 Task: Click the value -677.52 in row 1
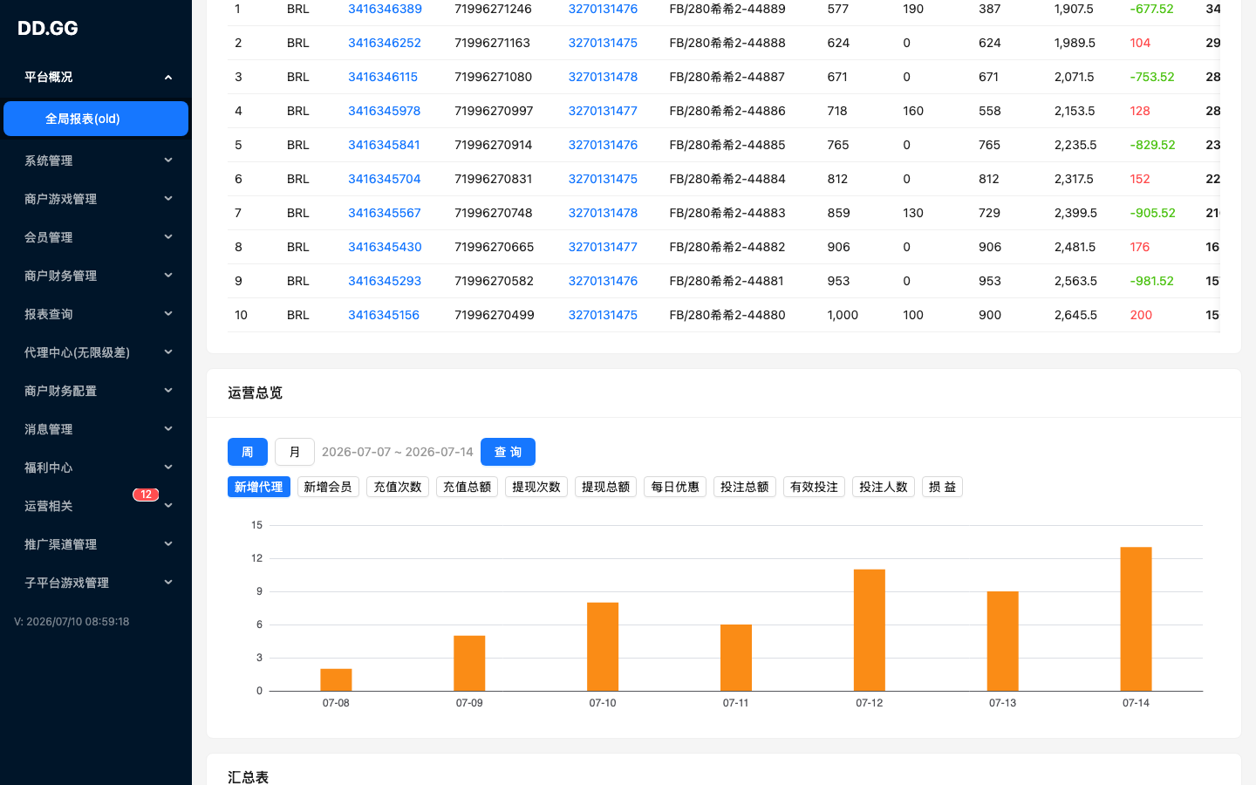1151,9
